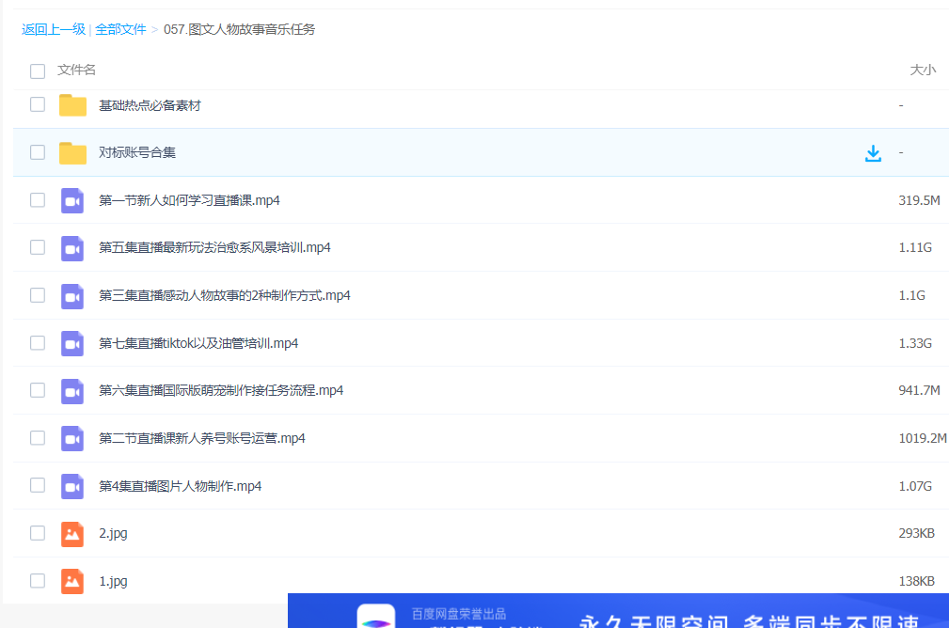Click the image icon beside 1.jpg

pyautogui.click(x=72, y=581)
